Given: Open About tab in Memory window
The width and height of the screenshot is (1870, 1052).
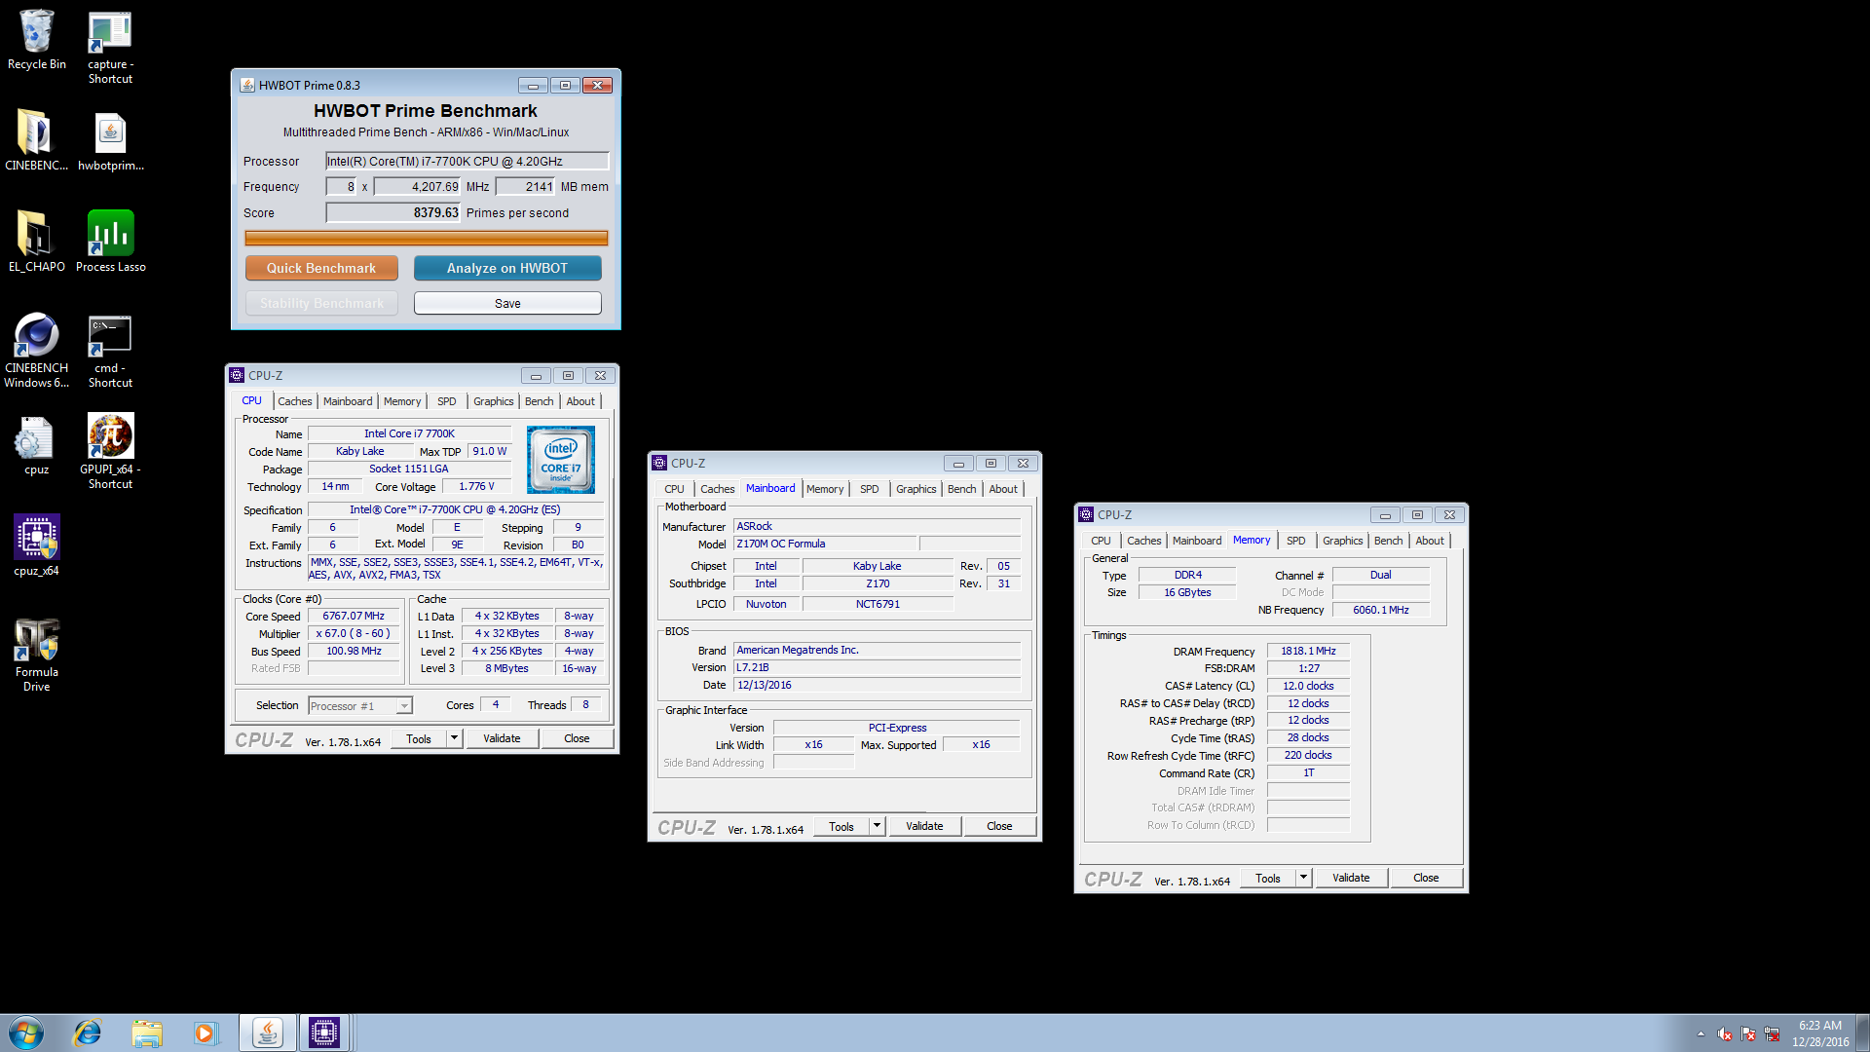Looking at the screenshot, I should [1430, 541].
